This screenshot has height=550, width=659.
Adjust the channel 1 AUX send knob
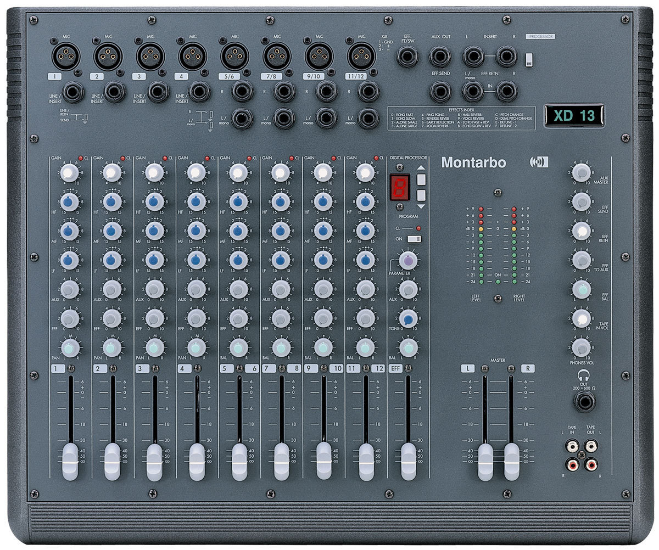click(69, 289)
